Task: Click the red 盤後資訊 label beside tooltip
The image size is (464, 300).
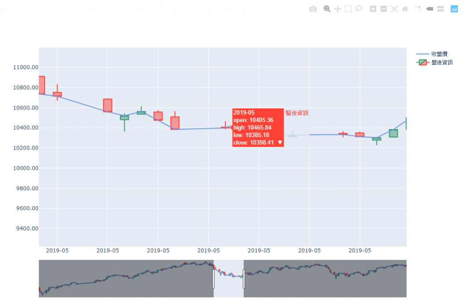Action: point(296,113)
